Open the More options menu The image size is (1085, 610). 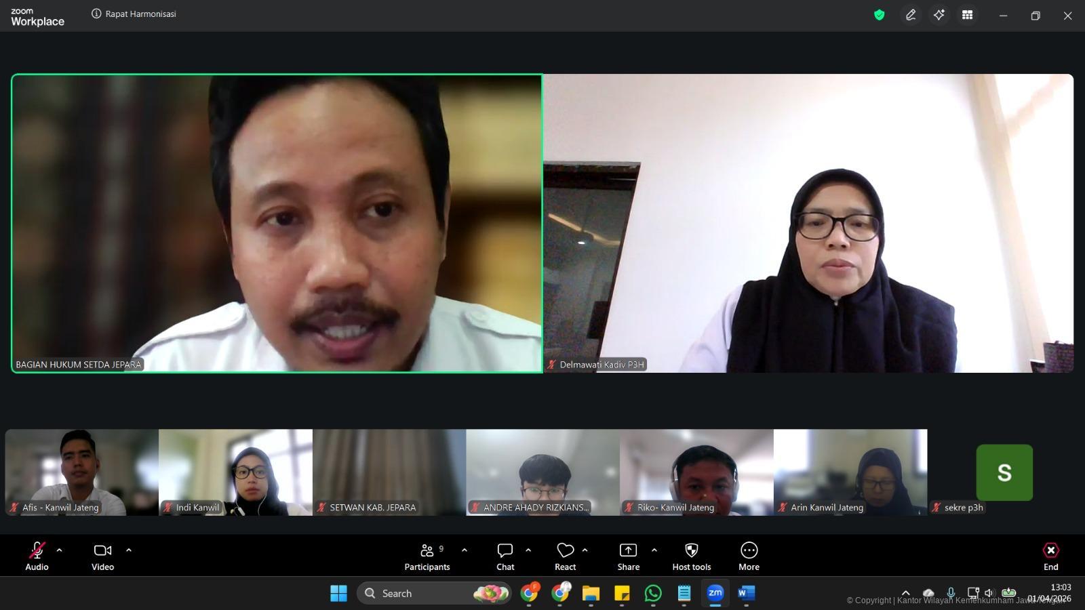click(749, 556)
